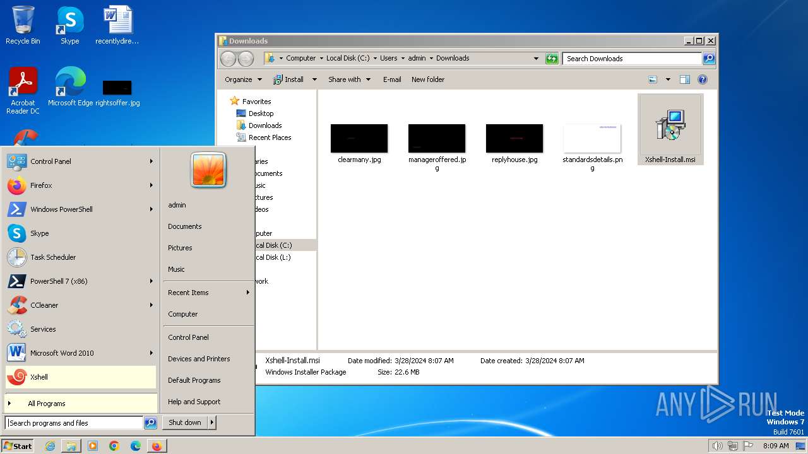The image size is (808, 454).
Task: Open PowerShell 7 (x86) entry
Action: point(80,281)
